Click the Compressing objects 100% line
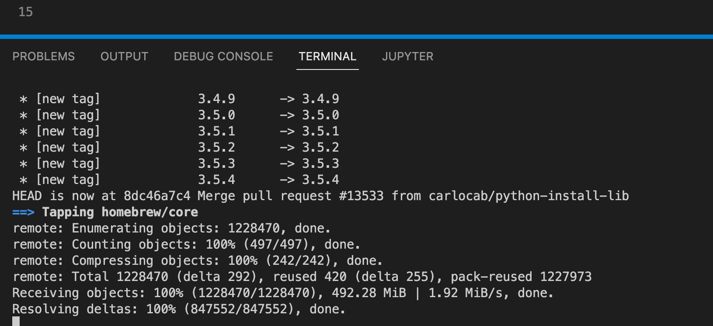Image resolution: width=713 pixels, height=326 pixels. [x=197, y=260]
